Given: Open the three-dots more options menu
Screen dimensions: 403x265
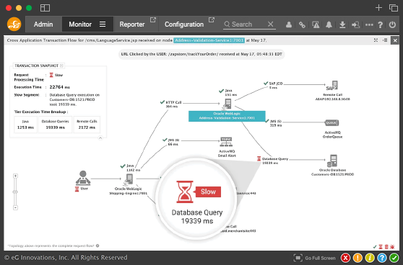Looking at the screenshot, I should (x=369, y=24).
